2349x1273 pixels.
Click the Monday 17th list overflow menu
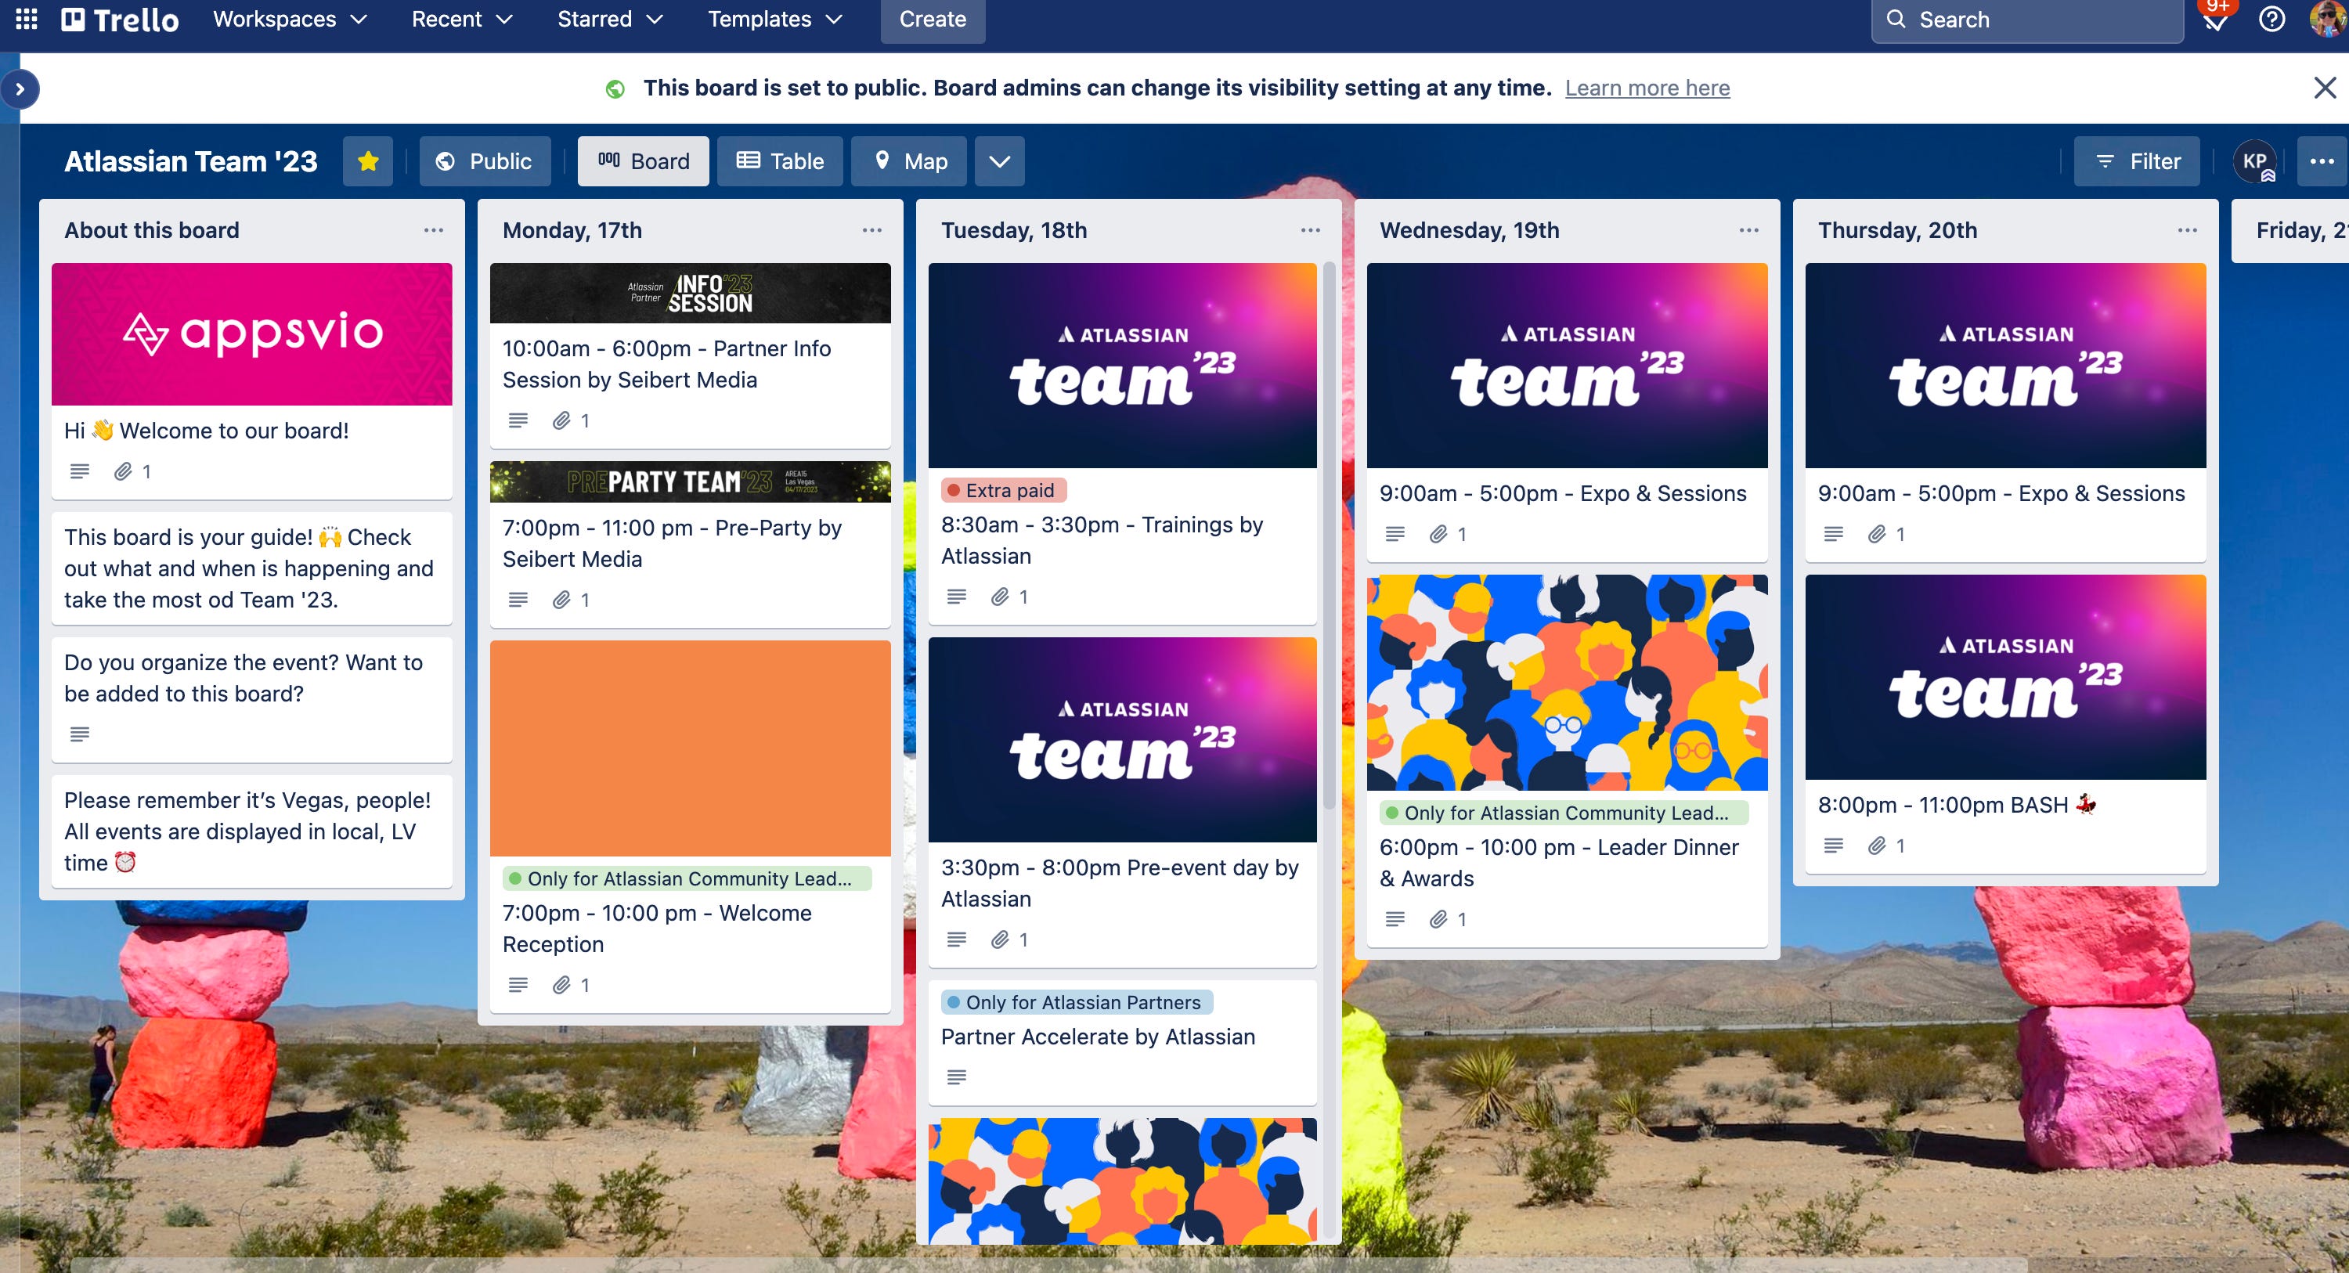tap(871, 230)
